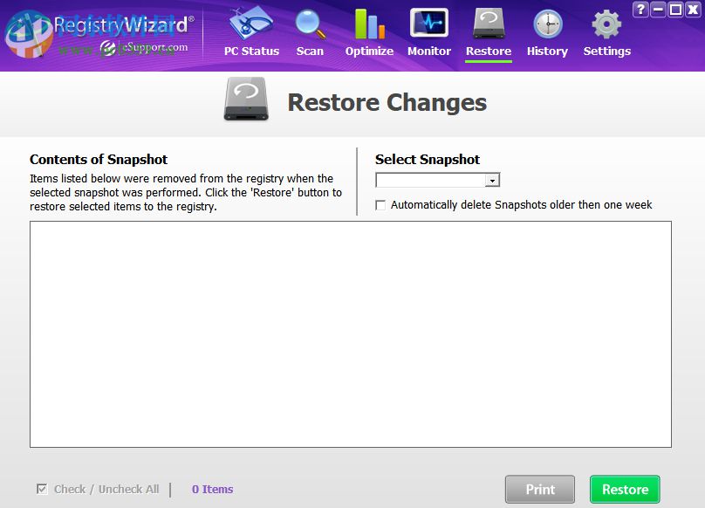705x508 pixels.
Task: Toggle the Check / Uncheck All box
Action: 41,489
